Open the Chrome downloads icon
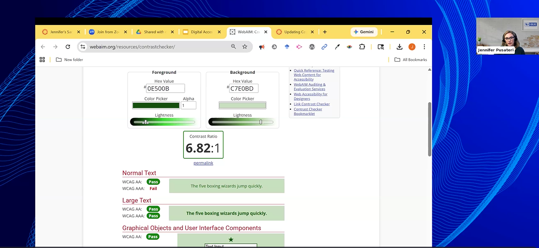The height and width of the screenshot is (248, 539). click(400, 47)
